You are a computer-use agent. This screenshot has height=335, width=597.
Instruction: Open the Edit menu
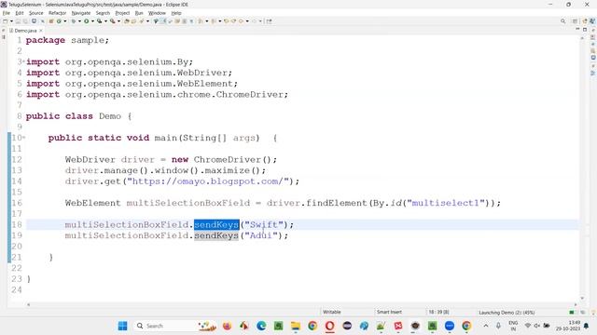pos(20,13)
